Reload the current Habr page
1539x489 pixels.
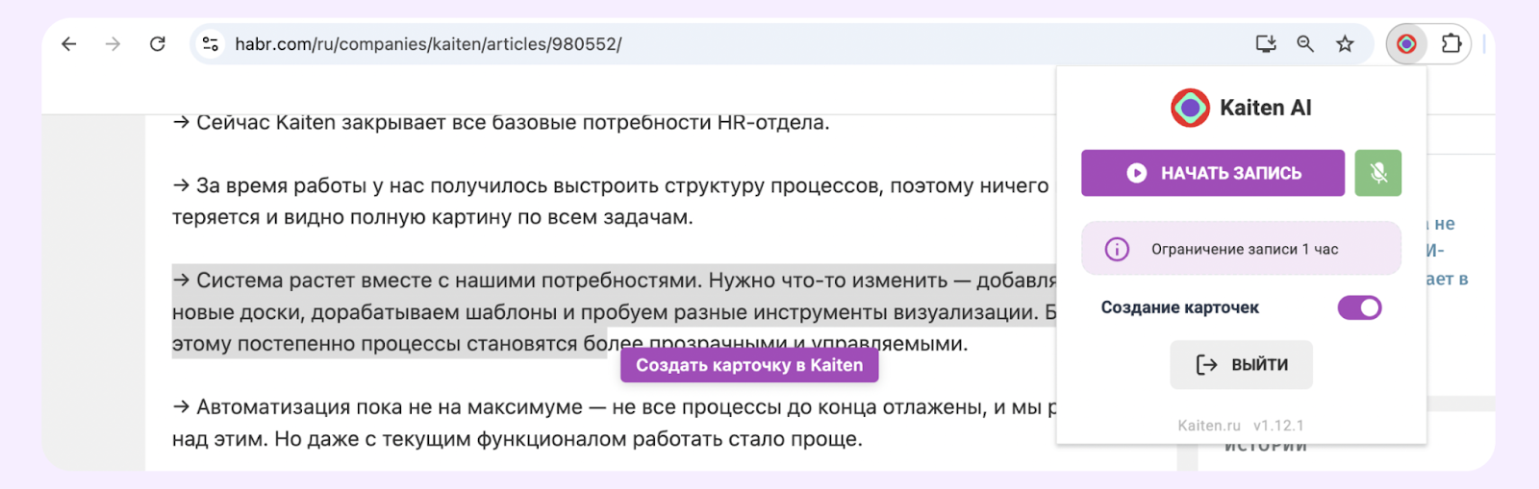(x=158, y=44)
